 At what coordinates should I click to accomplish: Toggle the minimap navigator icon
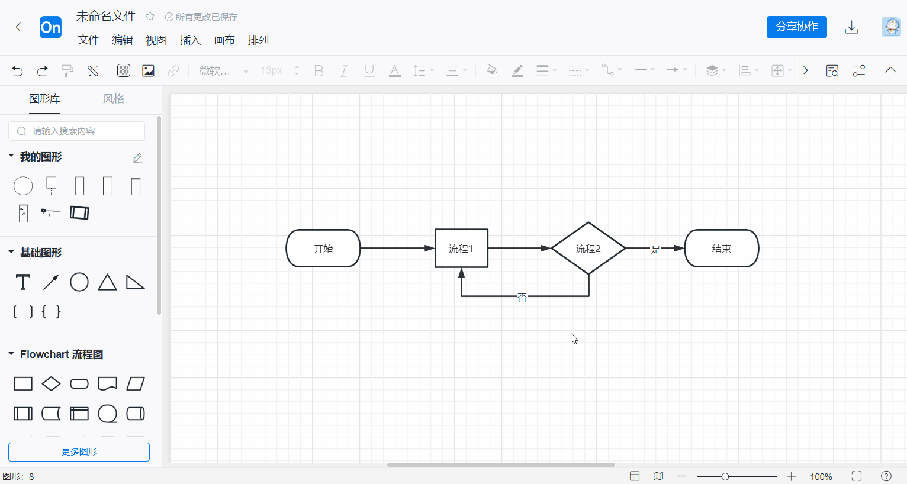(x=658, y=476)
